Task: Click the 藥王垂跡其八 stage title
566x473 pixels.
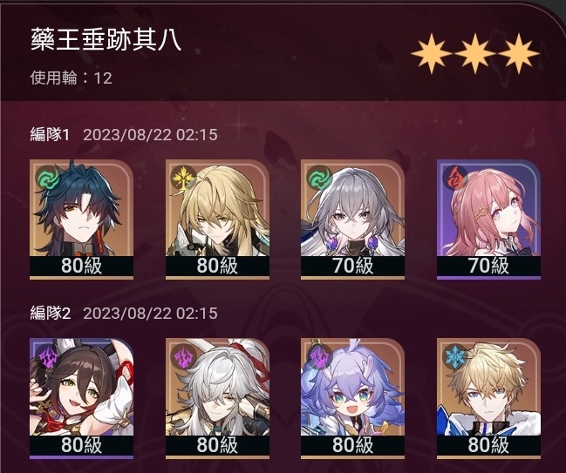Action: point(106,40)
